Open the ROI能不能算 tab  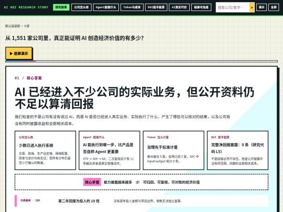coord(156,7)
